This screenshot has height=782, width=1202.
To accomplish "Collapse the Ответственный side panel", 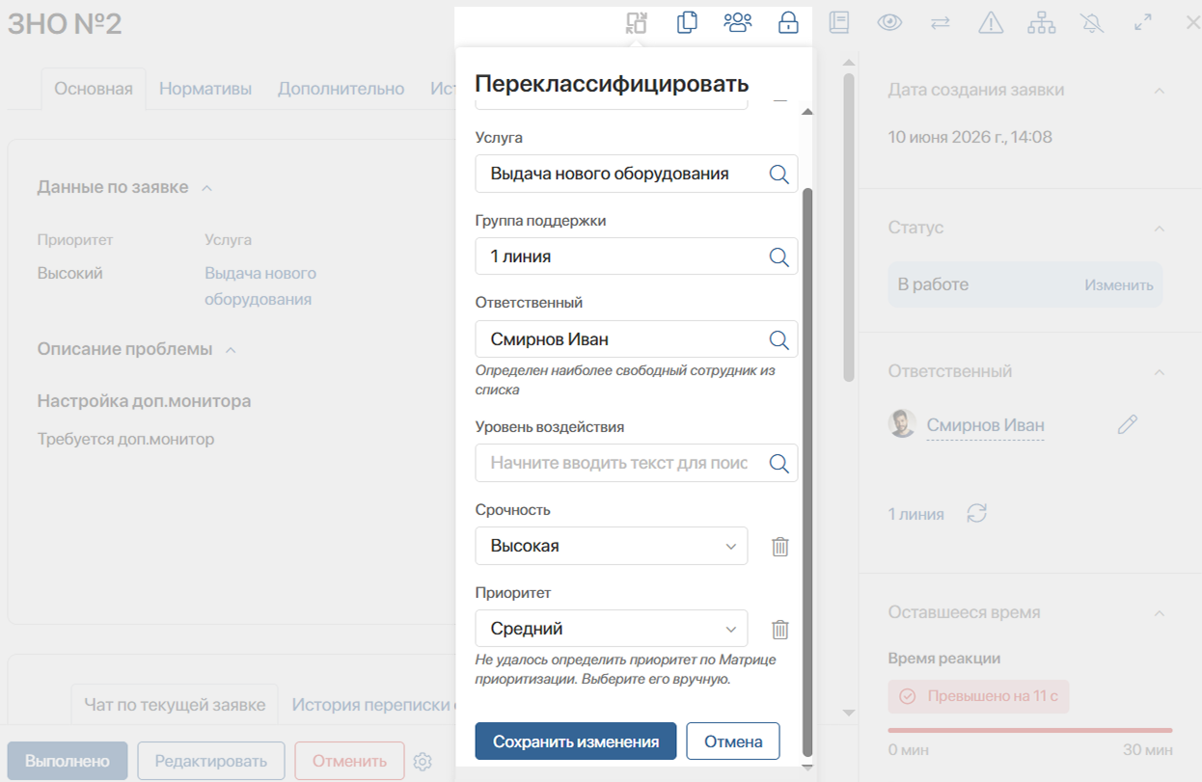I will tap(1160, 372).
